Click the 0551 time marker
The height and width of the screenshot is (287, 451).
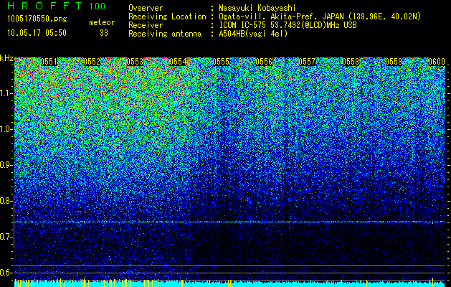pyautogui.click(x=49, y=62)
